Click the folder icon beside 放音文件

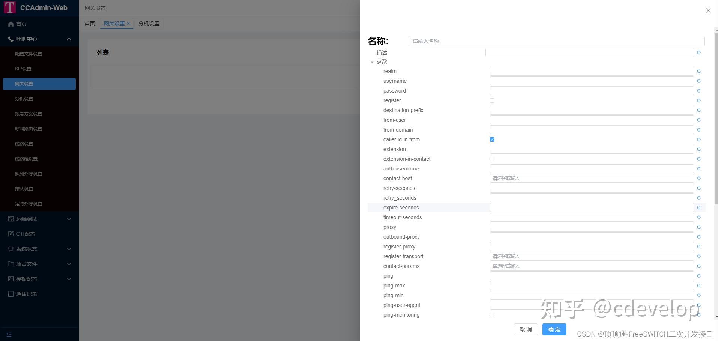(11, 263)
